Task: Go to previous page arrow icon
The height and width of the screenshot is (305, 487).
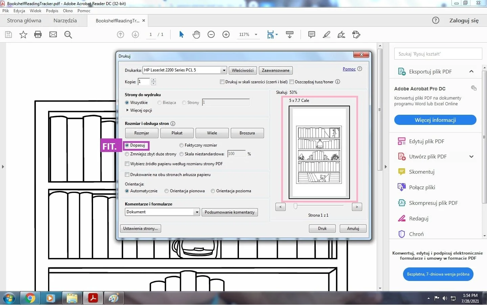Action: coord(120,35)
